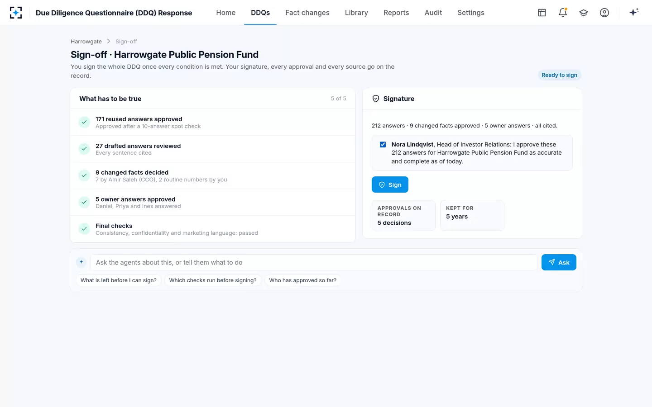Switch to the Reports tab
Screen dimensions: 652x407
point(396,13)
